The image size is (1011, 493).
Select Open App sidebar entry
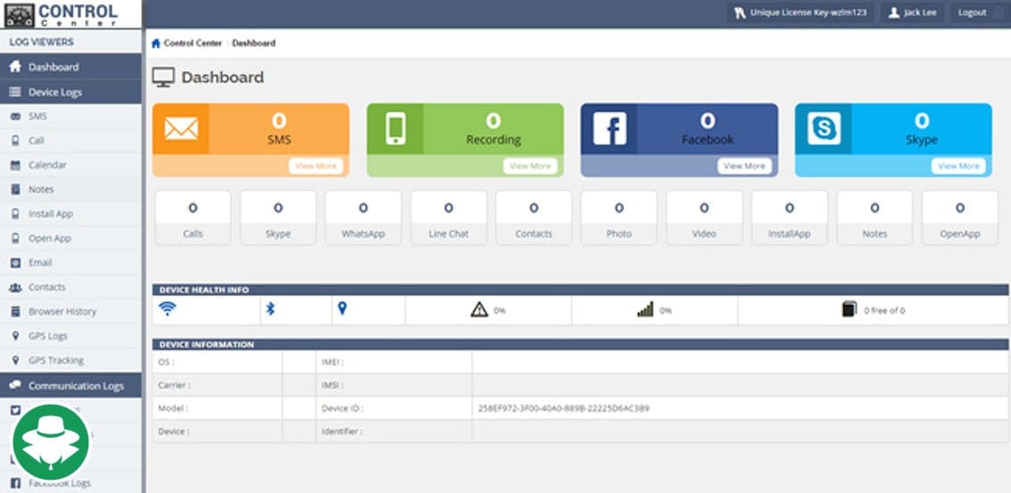70,238
